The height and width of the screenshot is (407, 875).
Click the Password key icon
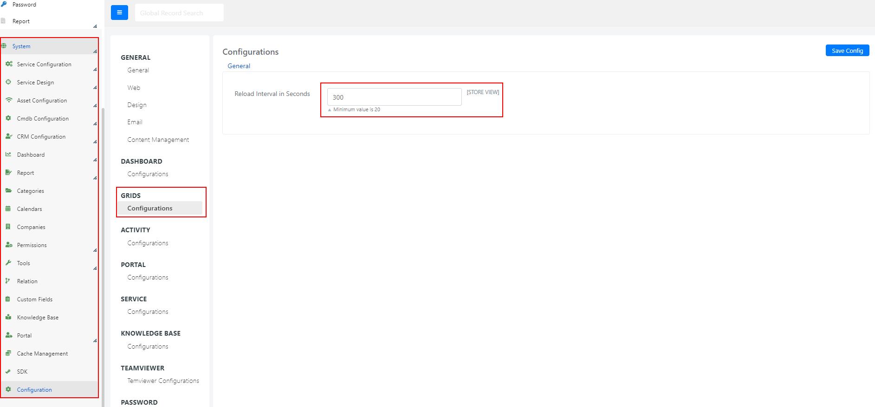tap(4, 4)
